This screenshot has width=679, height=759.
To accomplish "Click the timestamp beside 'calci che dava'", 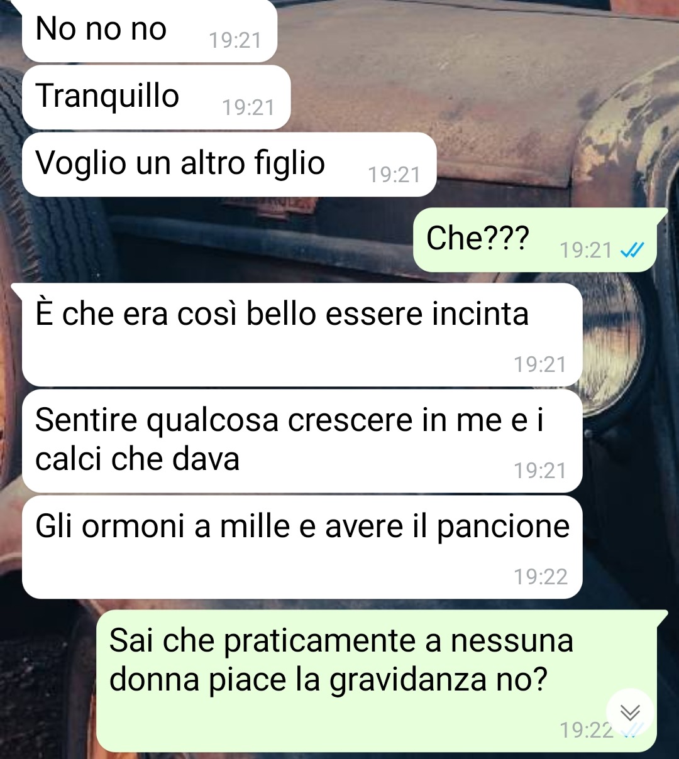I will click(540, 471).
